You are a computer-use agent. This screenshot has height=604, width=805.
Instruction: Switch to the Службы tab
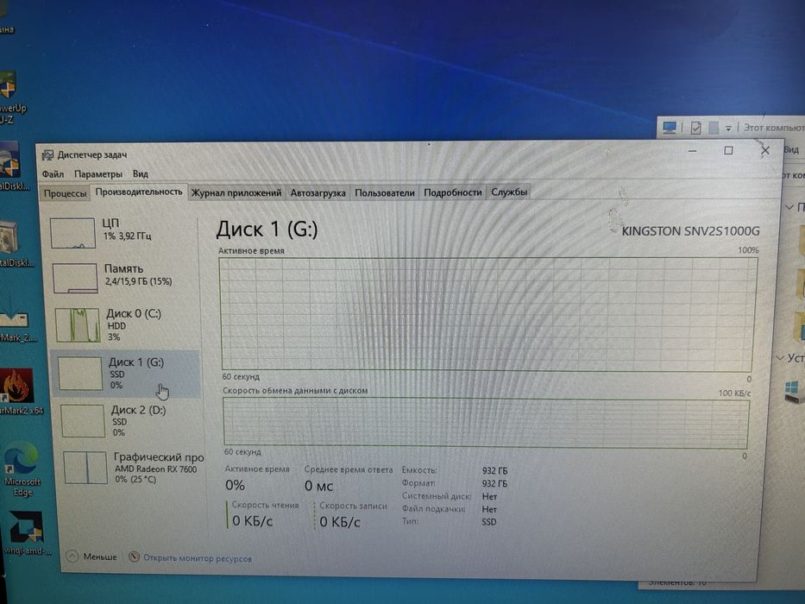tap(509, 192)
